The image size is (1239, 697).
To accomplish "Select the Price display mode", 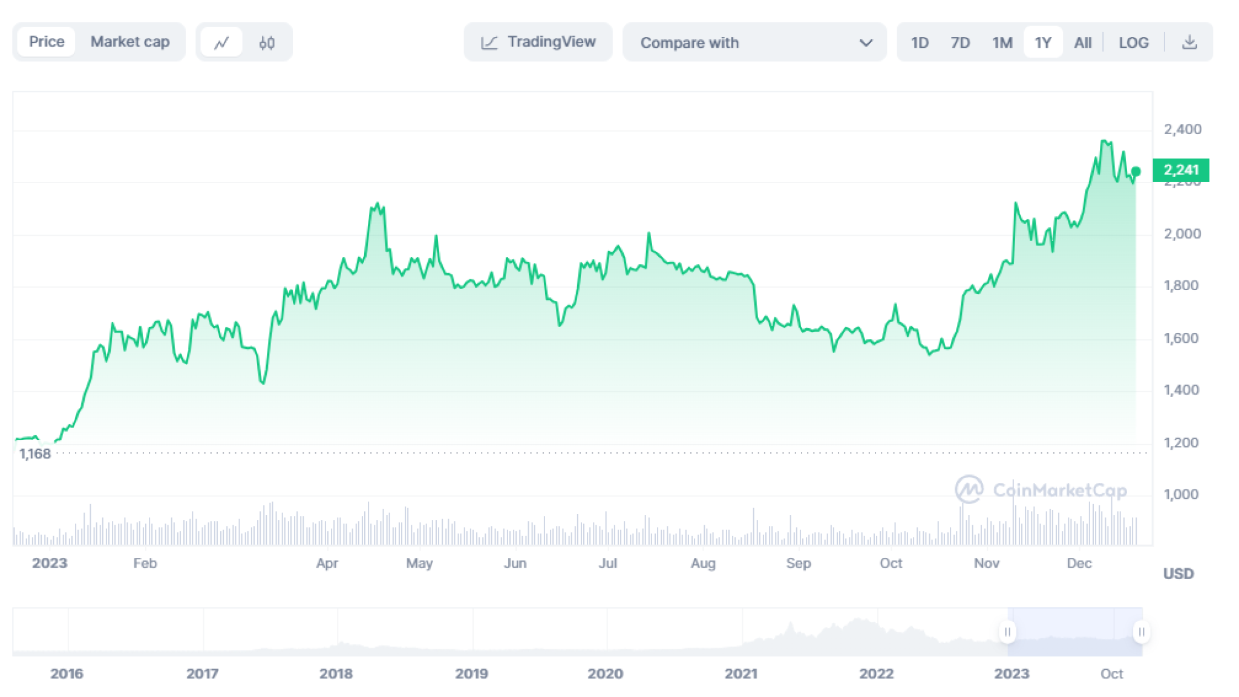I will point(47,42).
